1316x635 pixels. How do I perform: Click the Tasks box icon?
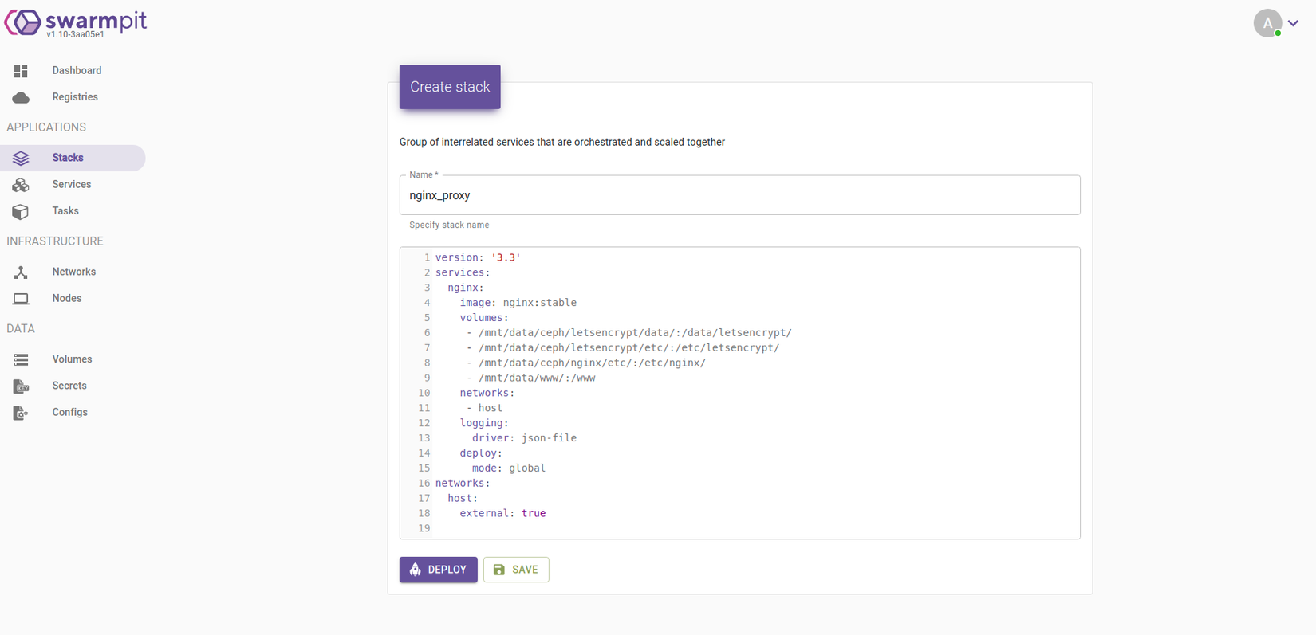pos(21,211)
